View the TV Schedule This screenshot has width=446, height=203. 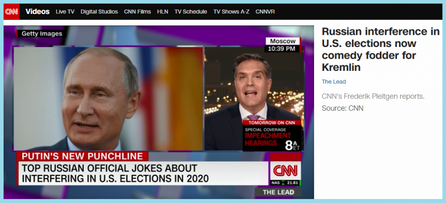(x=191, y=12)
